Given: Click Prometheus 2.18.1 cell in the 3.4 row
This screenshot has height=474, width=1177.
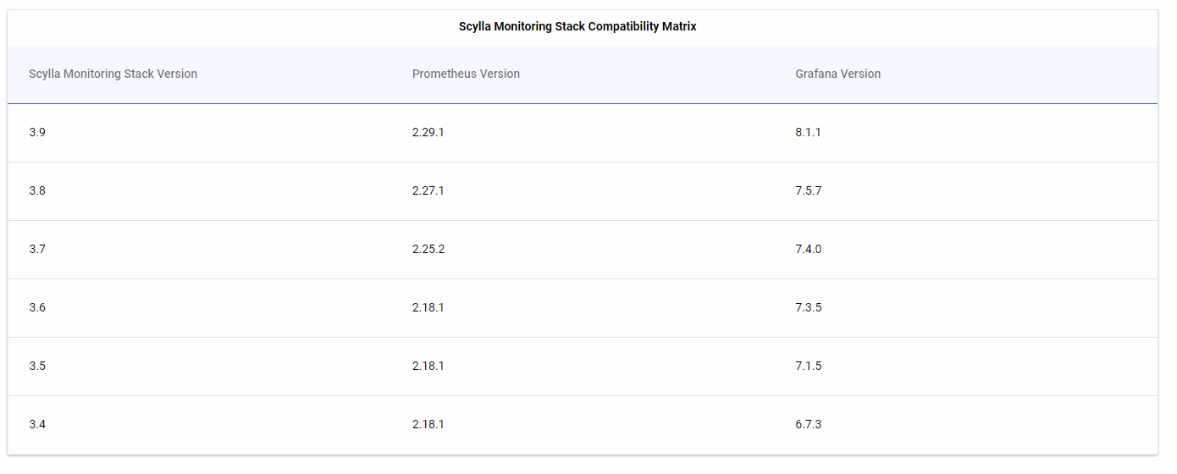Looking at the screenshot, I should (x=428, y=424).
